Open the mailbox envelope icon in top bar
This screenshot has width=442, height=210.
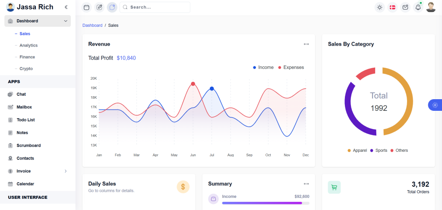[405, 7]
